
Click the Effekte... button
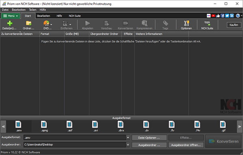[x=186, y=138]
